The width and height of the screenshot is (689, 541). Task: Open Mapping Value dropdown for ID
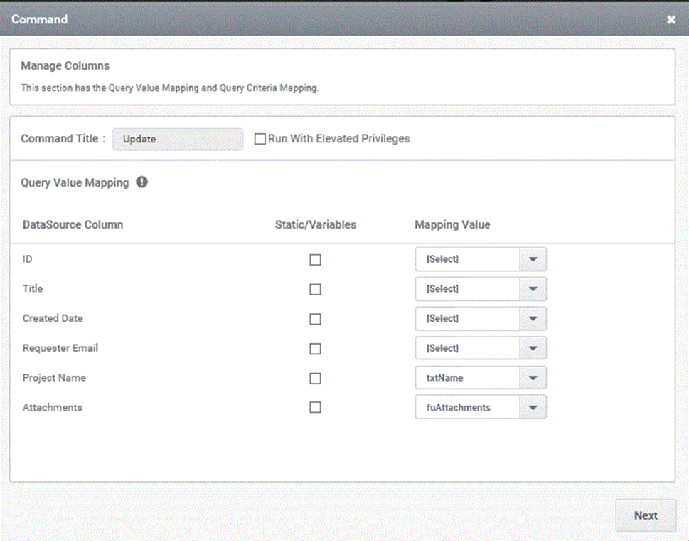tap(481, 260)
